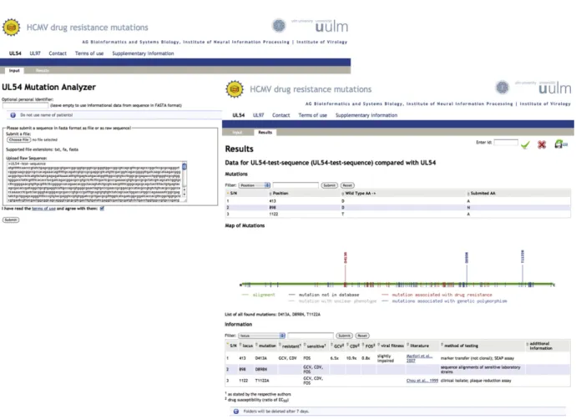The image size is (576, 419).
Task: Click Submit next to the Mutations filter
Action: (x=329, y=185)
